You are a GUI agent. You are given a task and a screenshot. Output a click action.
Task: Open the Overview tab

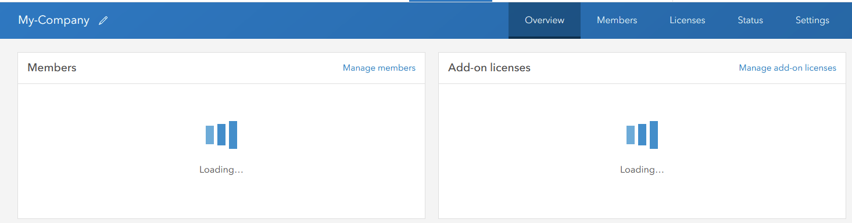(x=545, y=20)
